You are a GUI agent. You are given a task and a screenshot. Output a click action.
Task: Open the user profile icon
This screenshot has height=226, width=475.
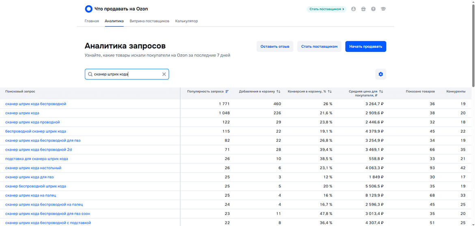(353, 9)
